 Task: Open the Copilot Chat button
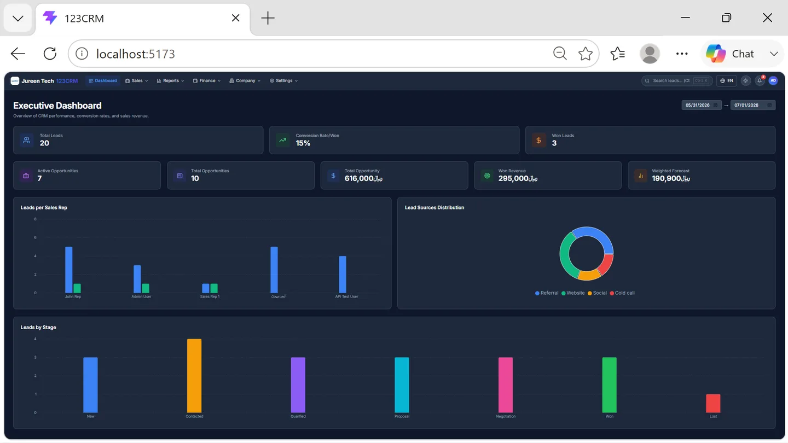tap(730, 54)
